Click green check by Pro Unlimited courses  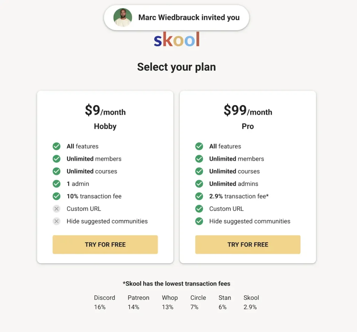click(x=199, y=171)
